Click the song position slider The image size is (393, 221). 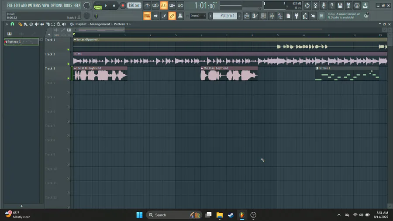pyautogui.click(x=118, y=16)
